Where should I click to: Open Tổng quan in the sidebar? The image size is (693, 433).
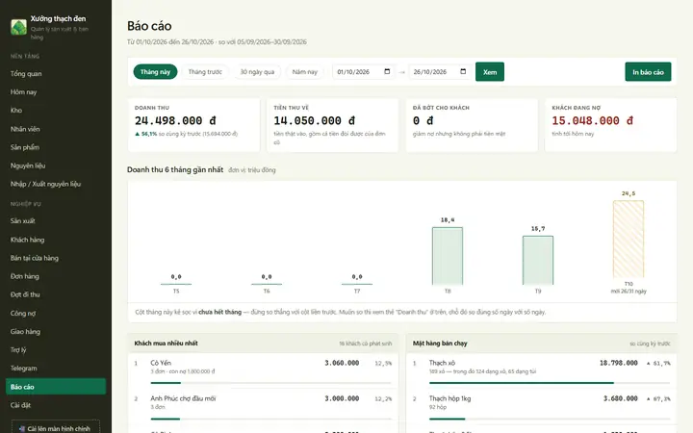55,74
